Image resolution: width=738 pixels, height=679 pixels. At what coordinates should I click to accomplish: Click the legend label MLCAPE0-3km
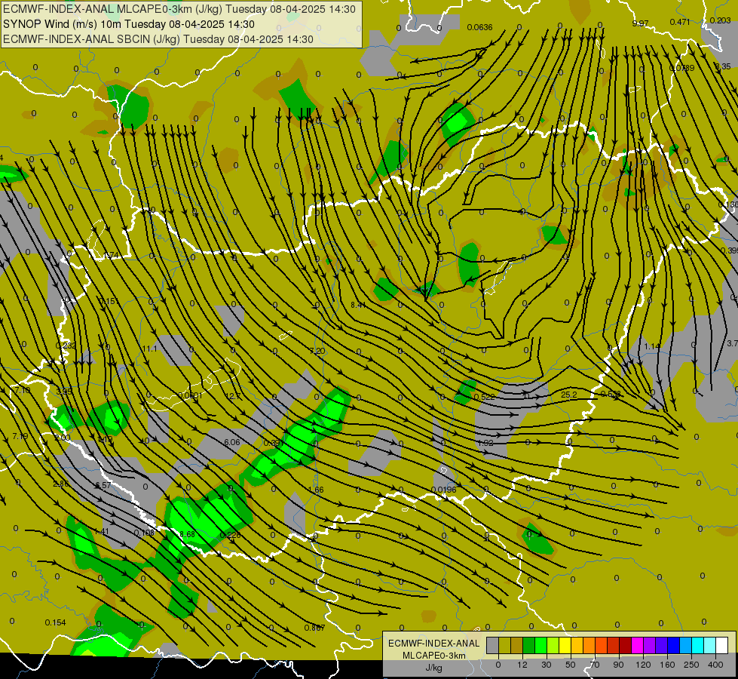[x=434, y=656]
